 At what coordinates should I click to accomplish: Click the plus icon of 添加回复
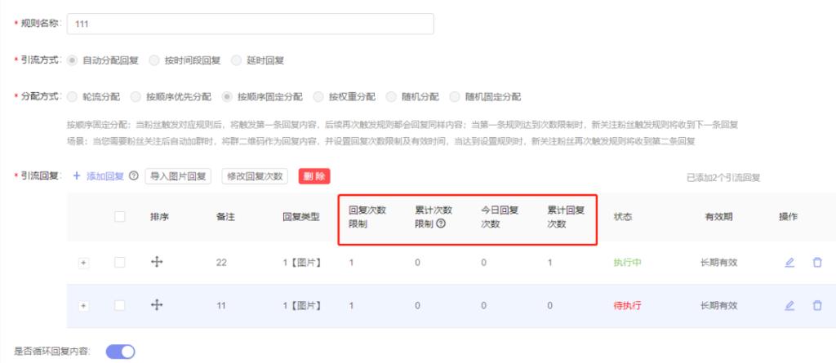click(76, 176)
